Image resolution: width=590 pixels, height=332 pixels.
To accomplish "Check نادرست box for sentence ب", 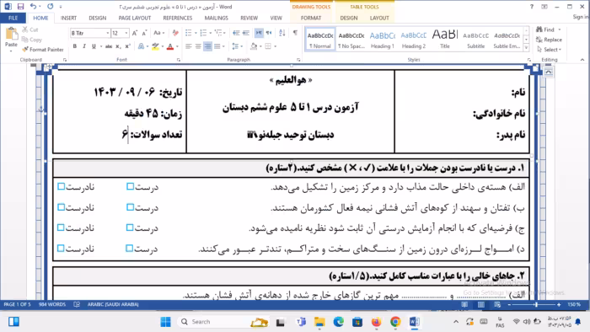I will (x=61, y=207).
